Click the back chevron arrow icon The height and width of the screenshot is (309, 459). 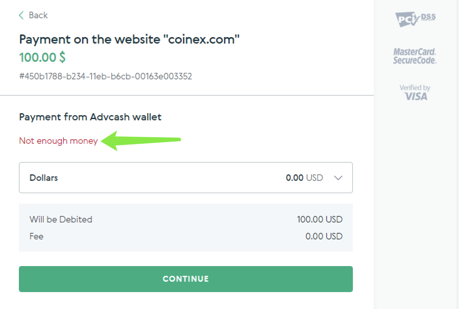click(x=21, y=15)
